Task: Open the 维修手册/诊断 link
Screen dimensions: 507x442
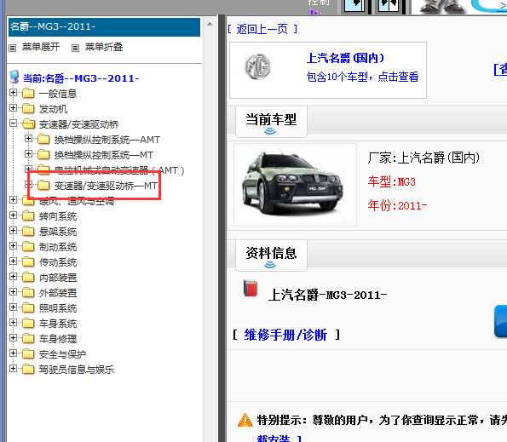Action: coord(285,335)
